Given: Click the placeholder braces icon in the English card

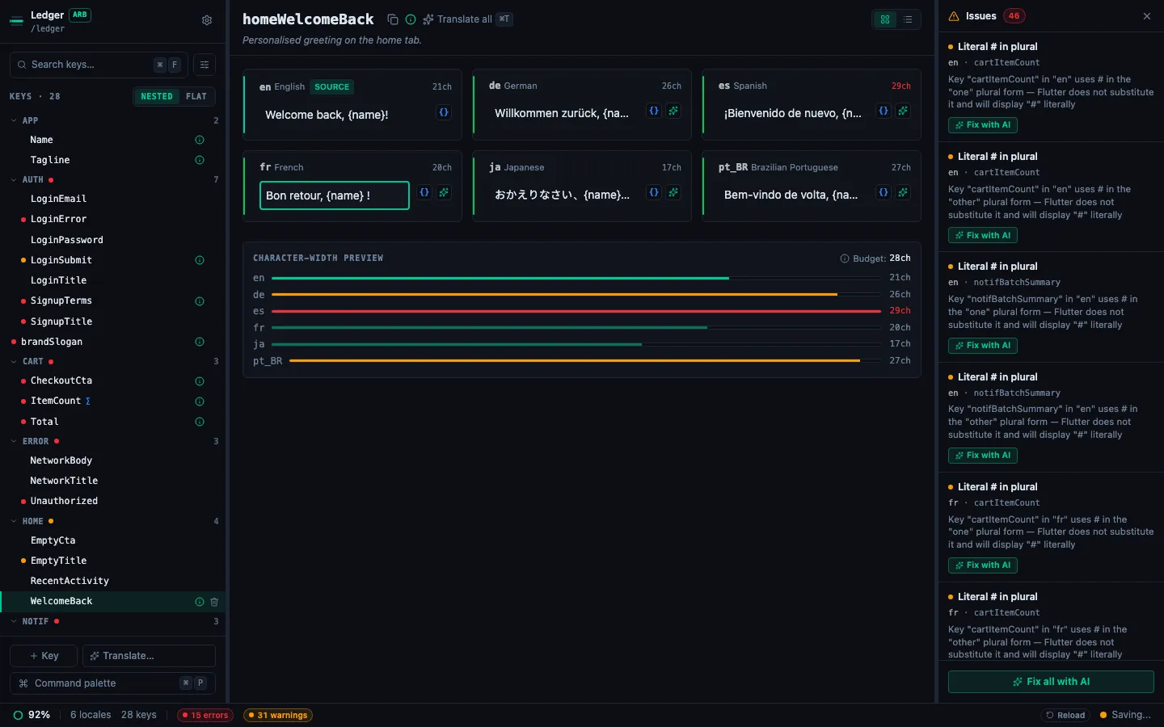Looking at the screenshot, I should [444, 112].
